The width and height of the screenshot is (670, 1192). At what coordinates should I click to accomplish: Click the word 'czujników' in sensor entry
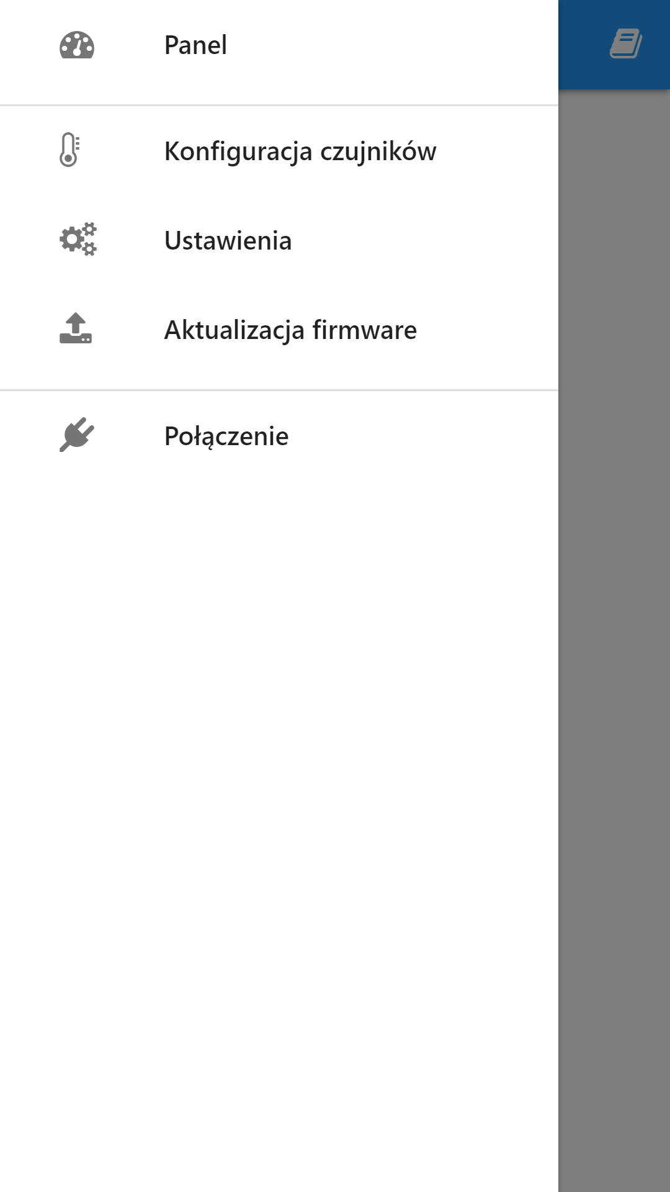(378, 152)
